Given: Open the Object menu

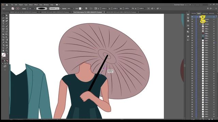Looking at the screenshot, I should (x=21, y=5).
